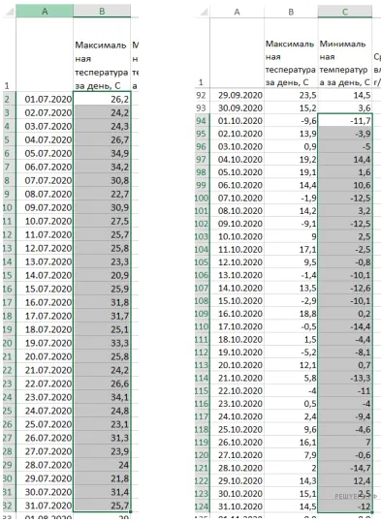Viewport: 381px width, 522px height.
Task: Select row header 117
Action: click(203, 416)
